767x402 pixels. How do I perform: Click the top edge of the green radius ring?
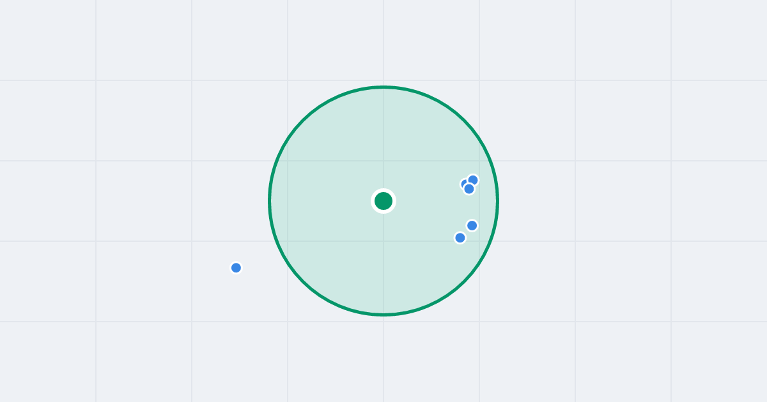pyautogui.click(x=383, y=87)
